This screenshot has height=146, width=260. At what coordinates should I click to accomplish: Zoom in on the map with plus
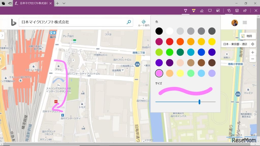[x=252, y=52]
